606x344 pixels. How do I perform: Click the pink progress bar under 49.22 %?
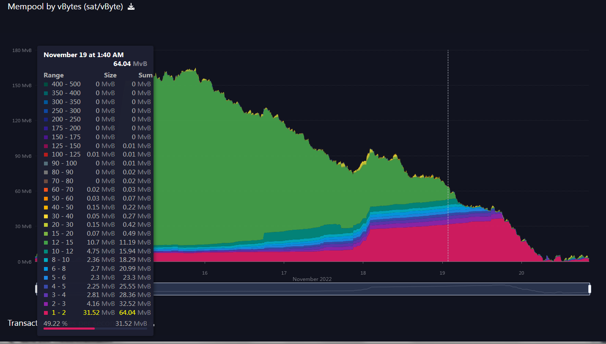point(69,328)
